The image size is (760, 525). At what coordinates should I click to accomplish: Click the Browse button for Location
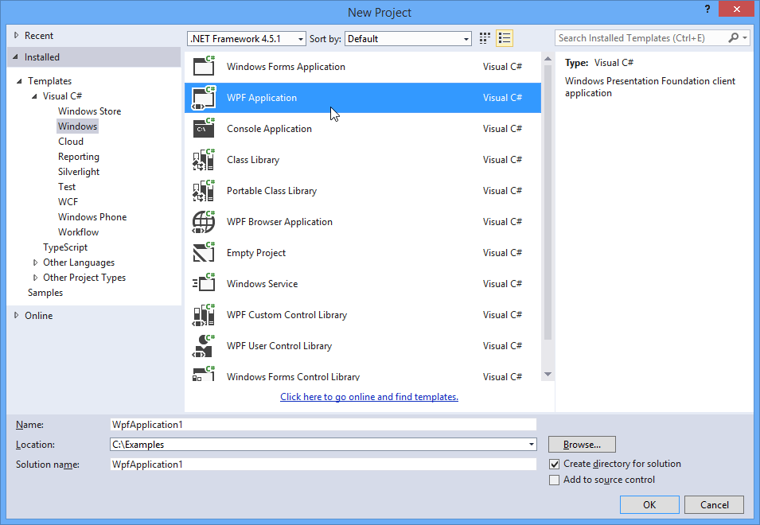pos(581,444)
